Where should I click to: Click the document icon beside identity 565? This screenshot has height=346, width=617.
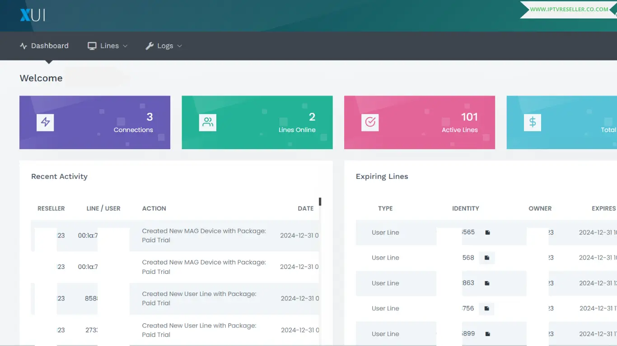tap(487, 232)
